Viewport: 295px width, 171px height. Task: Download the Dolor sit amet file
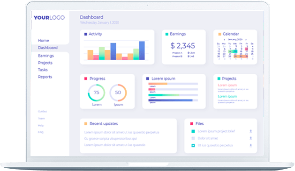(x=250, y=138)
